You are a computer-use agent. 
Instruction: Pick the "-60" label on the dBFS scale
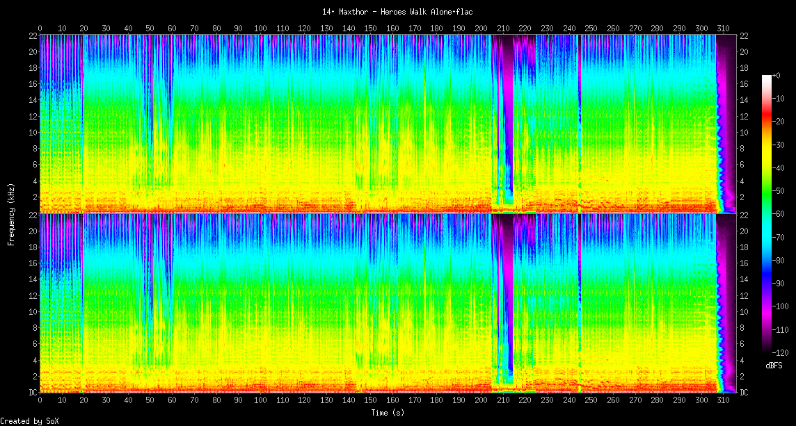coord(780,214)
